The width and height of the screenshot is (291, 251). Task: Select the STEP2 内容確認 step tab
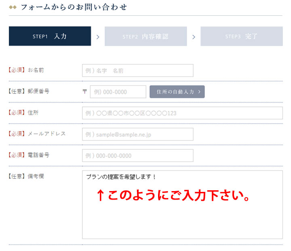[x=145, y=36]
